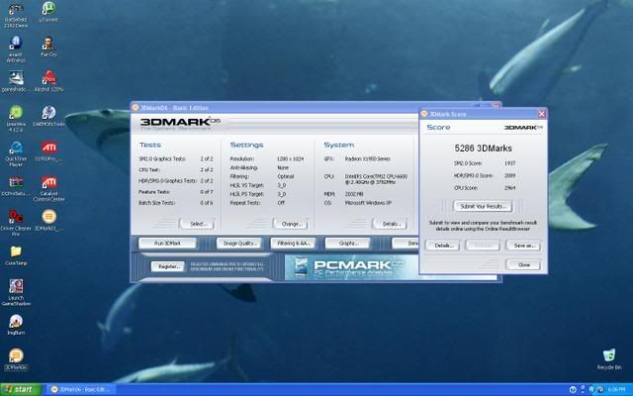
Task: Open the Image Quality... options
Action: tap(239, 244)
